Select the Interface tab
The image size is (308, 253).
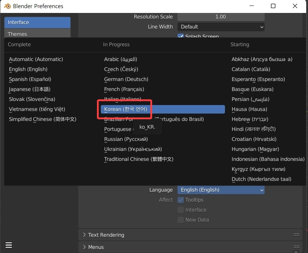click(37, 22)
